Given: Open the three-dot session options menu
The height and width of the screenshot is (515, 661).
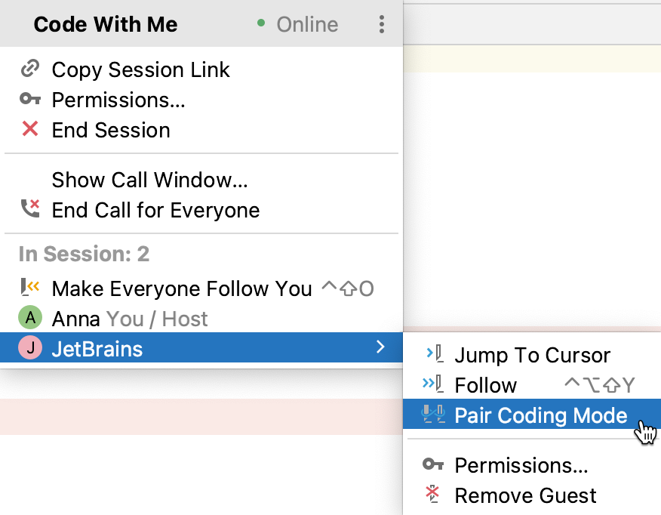Looking at the screenshot, I should tap(382, 24).
